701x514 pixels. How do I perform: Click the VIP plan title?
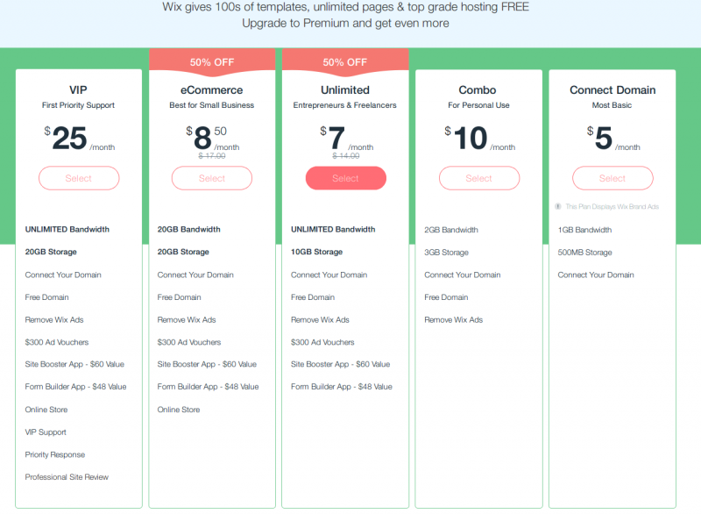(78, 90)
